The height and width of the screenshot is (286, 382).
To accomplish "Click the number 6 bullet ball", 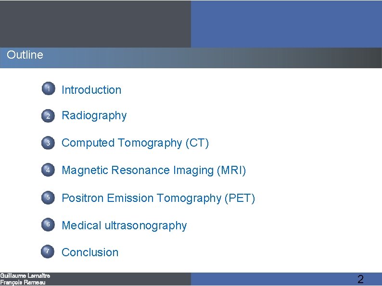I will [48, 224].
